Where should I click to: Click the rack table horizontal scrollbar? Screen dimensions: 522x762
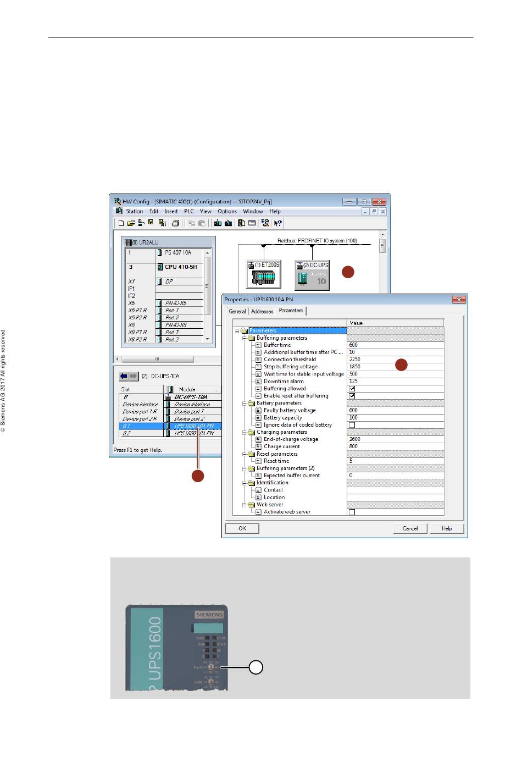(157, 360)
